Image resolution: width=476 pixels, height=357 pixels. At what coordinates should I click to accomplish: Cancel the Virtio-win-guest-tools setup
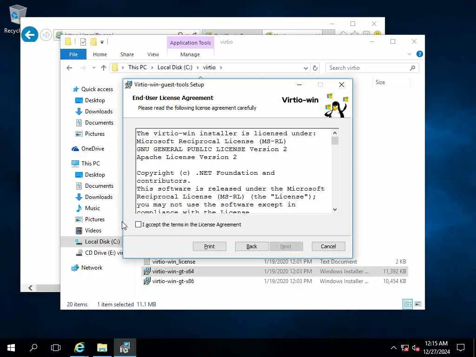(328, 246)
